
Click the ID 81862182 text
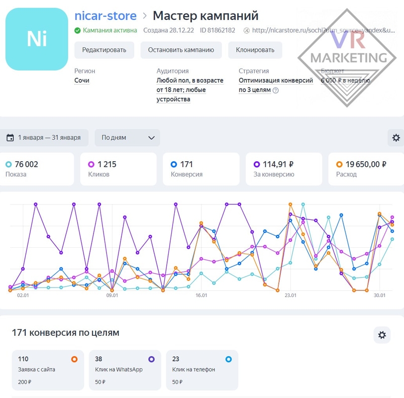217,30
